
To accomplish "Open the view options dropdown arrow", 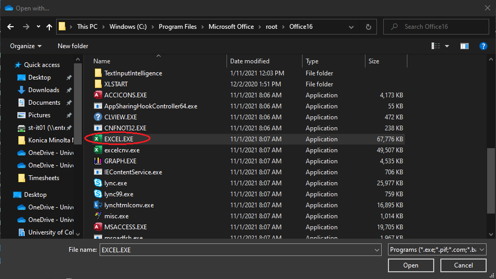I will click(447, 46).
